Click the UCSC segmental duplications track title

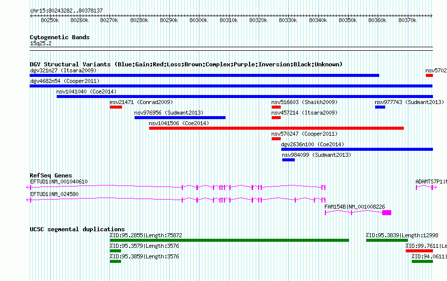[x=77, y=229]
